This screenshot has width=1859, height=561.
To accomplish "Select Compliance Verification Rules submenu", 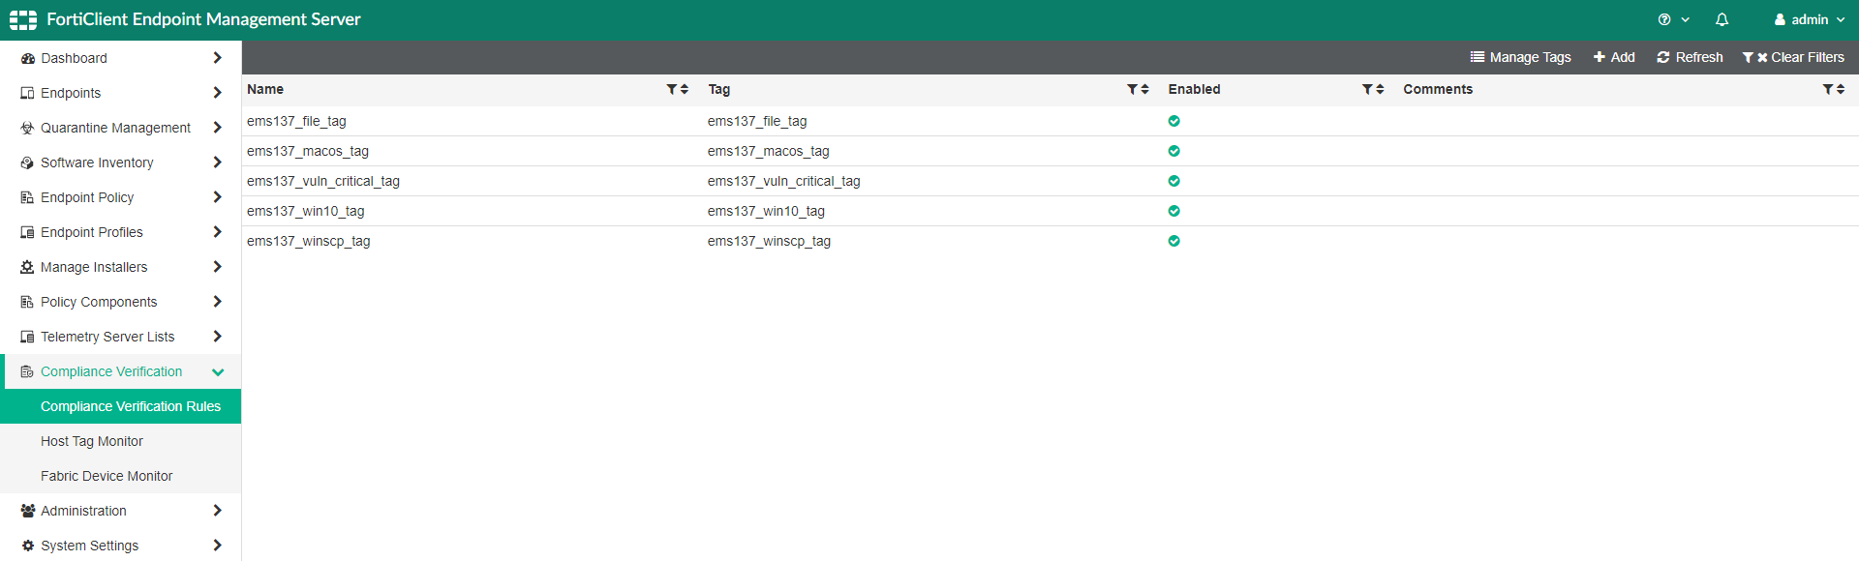I will (x=120, y=406).
